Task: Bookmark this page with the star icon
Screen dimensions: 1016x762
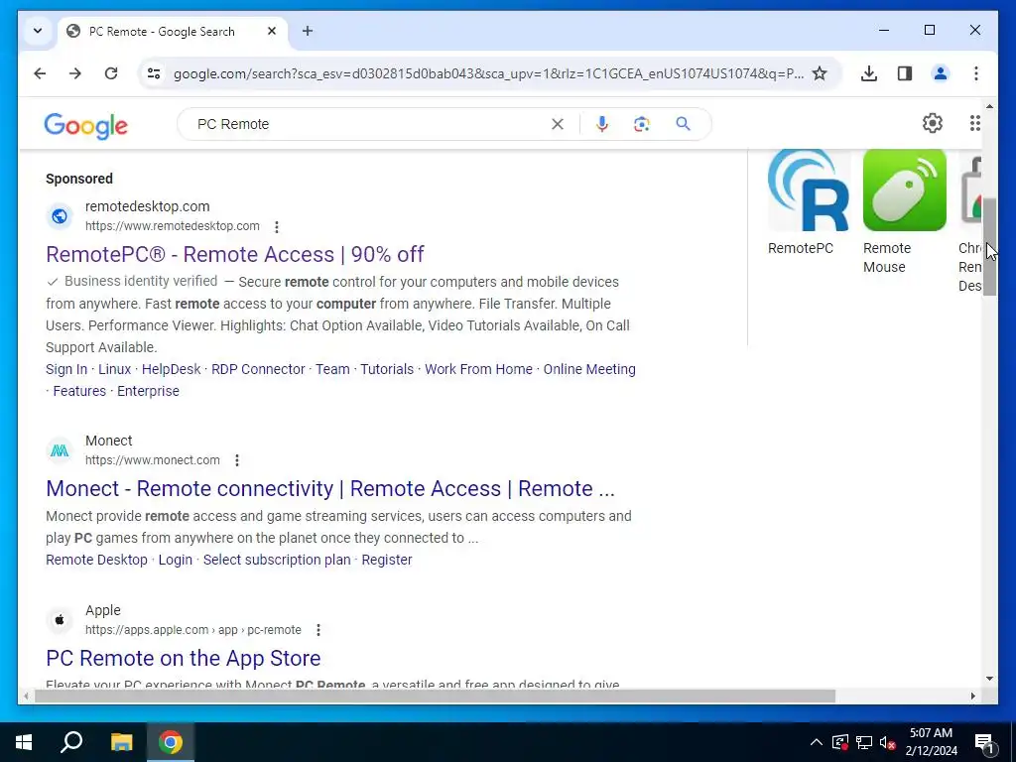Action: coord(820,73)
